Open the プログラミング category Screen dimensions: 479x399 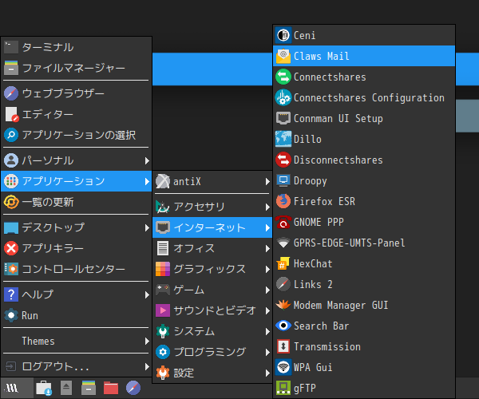[x=212, y=352]
